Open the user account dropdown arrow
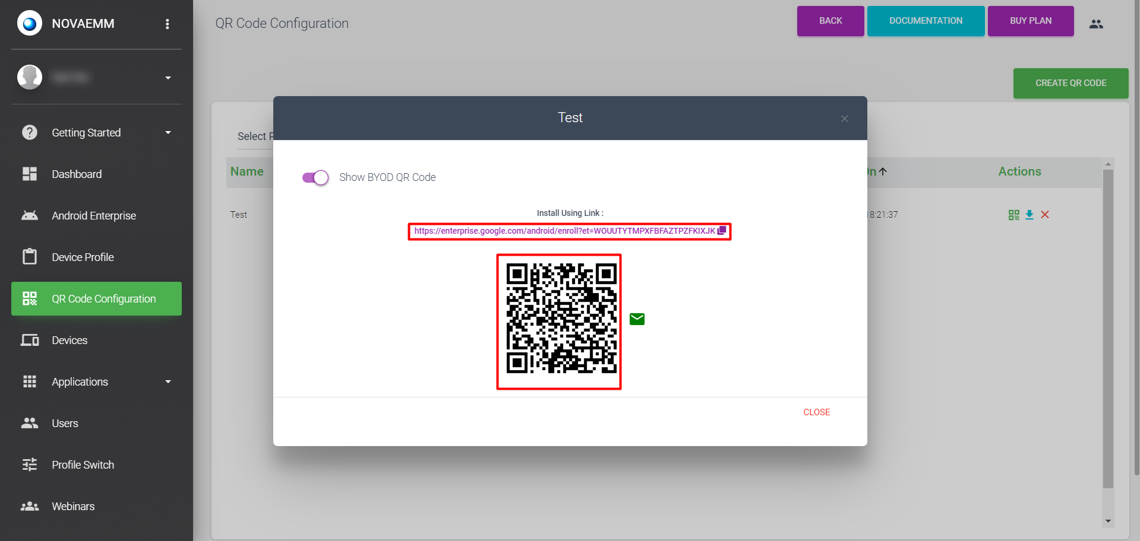 click(168, 78)
